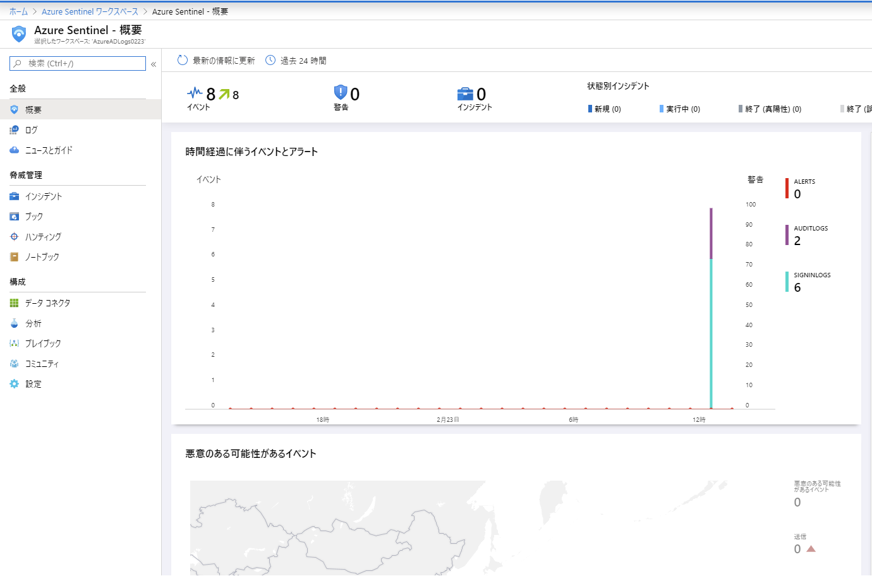The width and height of the screenshot is (872, 576).
Task: Click the refresh circular arrow icon
Action: (x=183, y=60)
